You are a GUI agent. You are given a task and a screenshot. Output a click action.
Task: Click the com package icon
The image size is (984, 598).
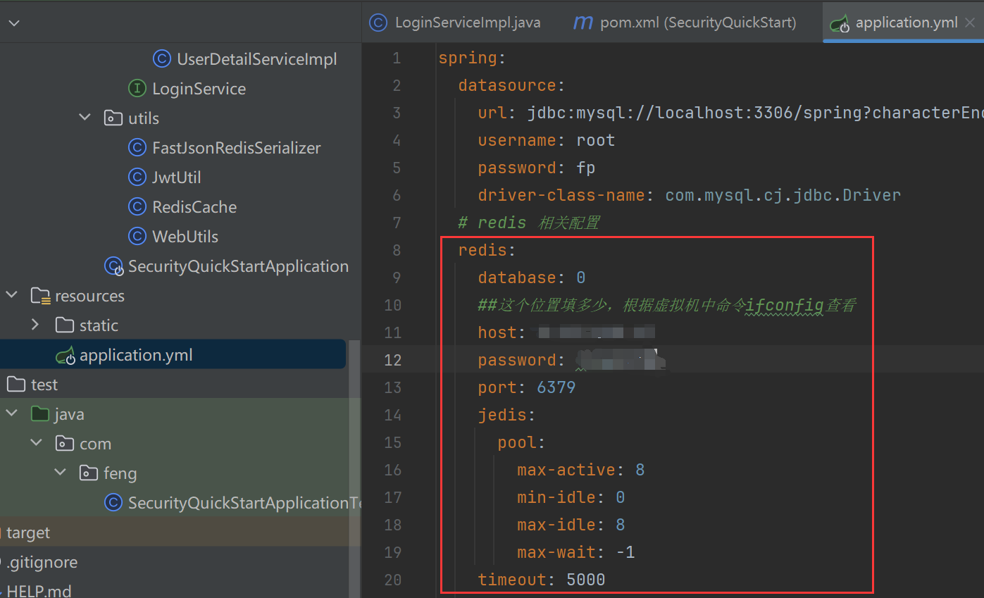point(64,443)
